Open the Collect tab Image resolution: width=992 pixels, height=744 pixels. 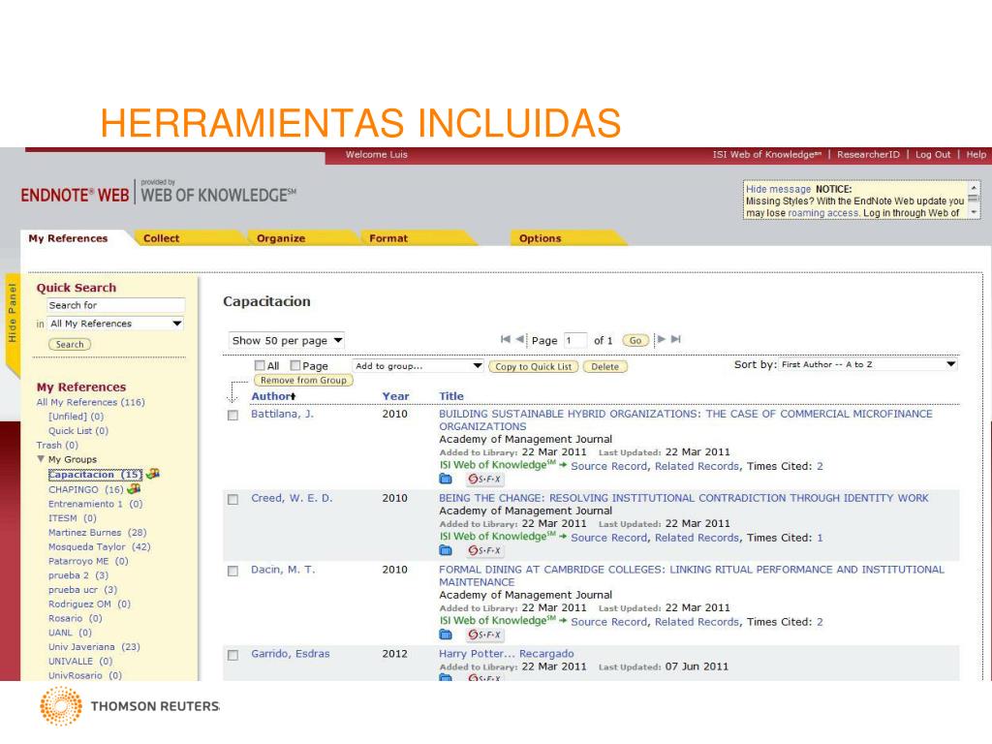(162, 238)
